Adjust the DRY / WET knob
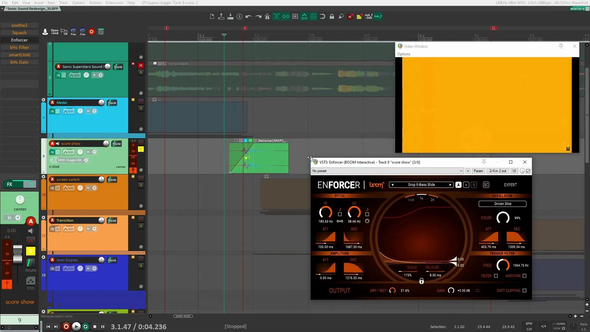590x332 pixels. pyautogui.click(x=392, y=290)
